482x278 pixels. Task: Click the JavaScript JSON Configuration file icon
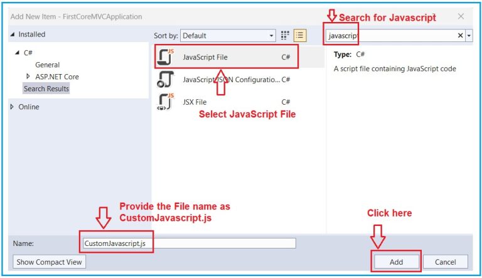click(166, 80)
